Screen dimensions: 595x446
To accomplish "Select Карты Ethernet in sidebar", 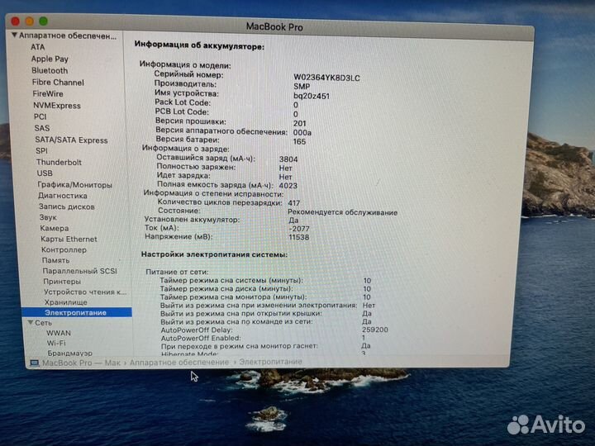I will 69,240.
